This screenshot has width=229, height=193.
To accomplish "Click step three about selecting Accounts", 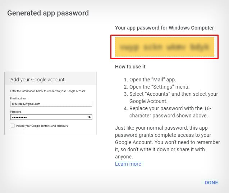I will [171, 98].
